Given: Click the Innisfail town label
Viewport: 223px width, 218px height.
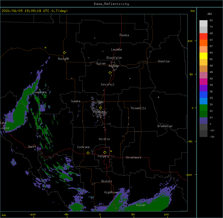Looking at the screenshot, I should tap(107, 84).
